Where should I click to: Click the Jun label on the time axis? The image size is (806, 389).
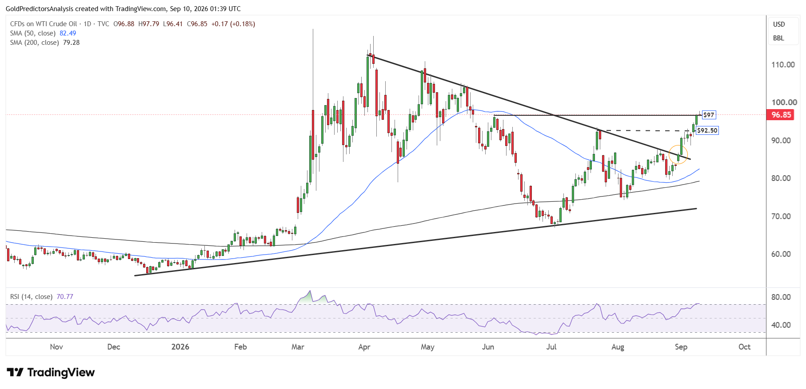(488, 347)
